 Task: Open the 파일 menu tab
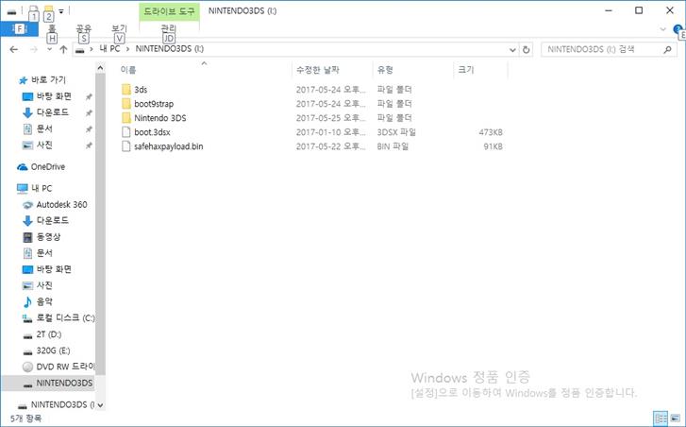[19, 29]
